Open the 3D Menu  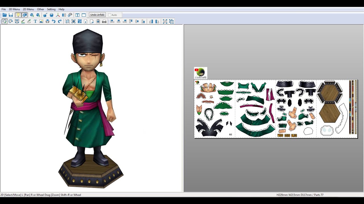point(14,9)
